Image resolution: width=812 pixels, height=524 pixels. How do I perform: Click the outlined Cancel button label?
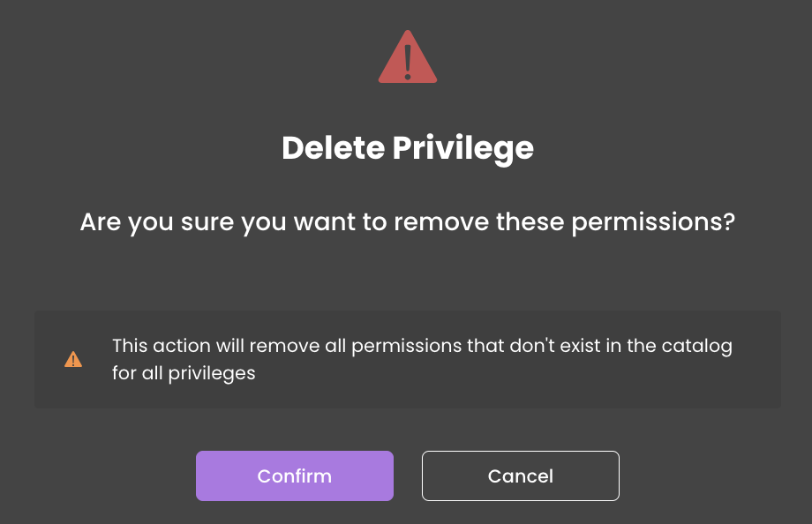[521, 476]
